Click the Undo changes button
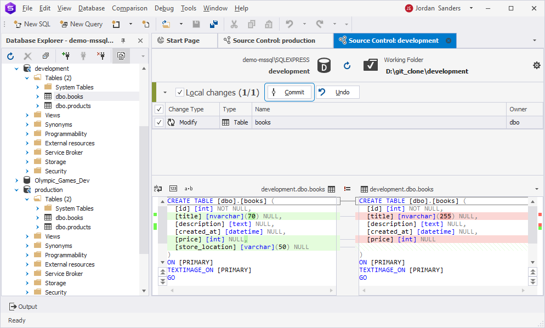Screen dimensions: 545x328 point(338,92)
